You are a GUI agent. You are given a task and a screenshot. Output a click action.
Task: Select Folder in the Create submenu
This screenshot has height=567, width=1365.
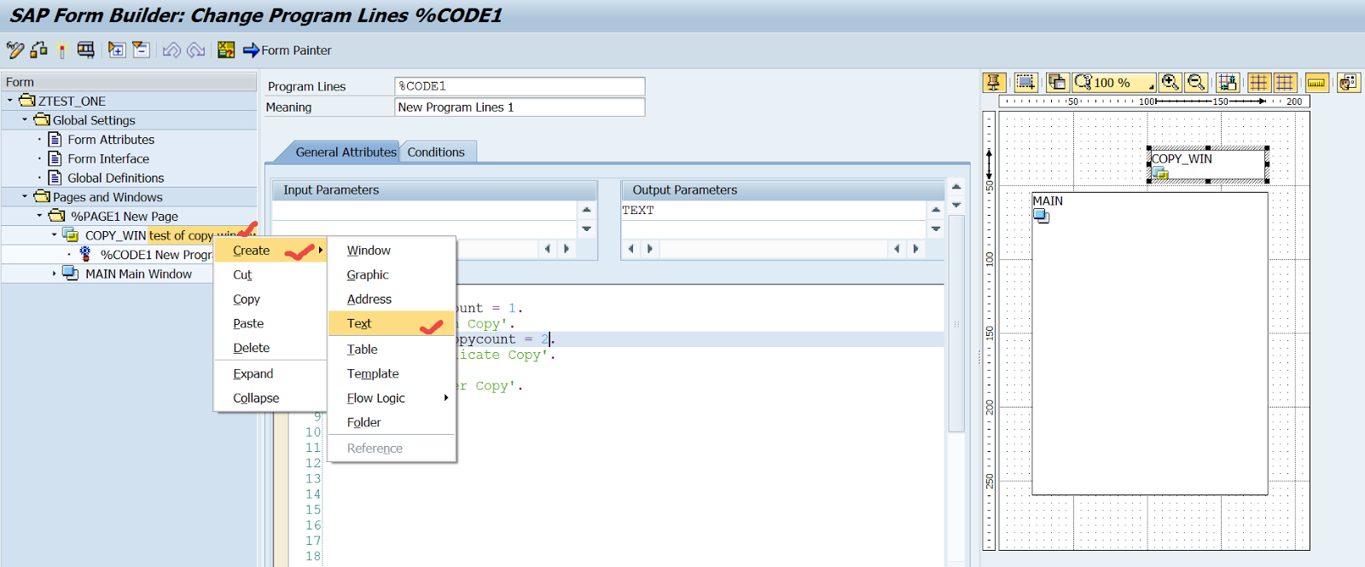point(392,422)
